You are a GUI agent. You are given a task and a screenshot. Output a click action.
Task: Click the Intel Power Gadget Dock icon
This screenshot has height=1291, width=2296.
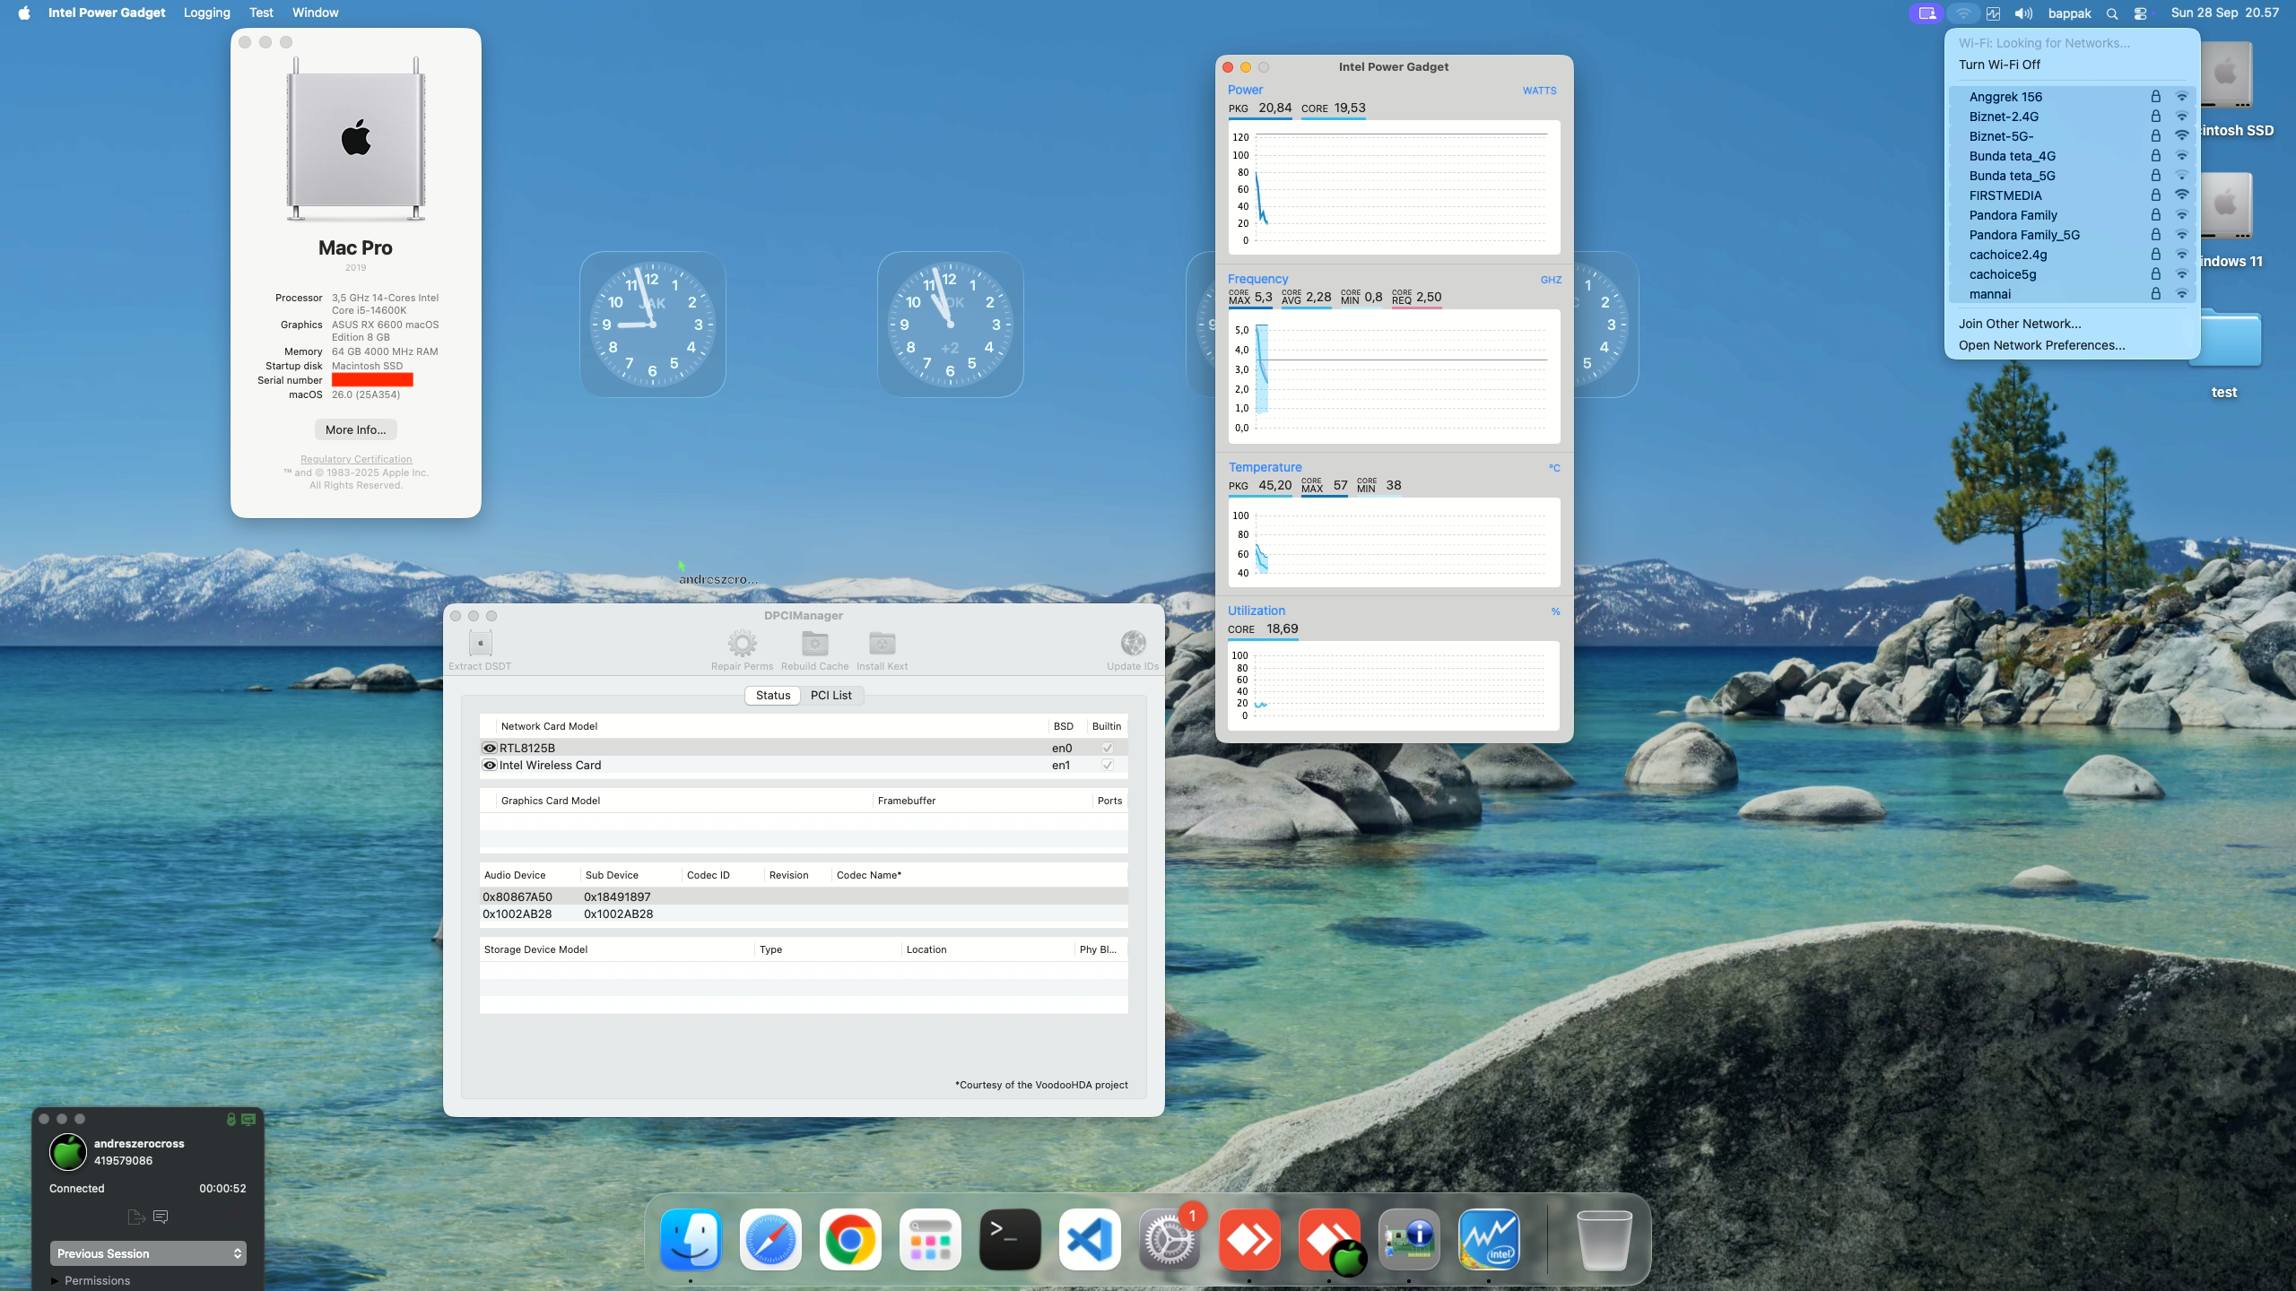pos(1489,1240)
